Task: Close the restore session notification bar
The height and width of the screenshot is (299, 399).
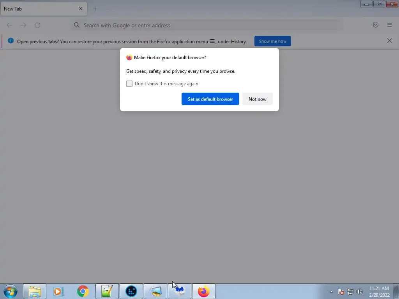Action: pyautogui.click(x=389, y=40)
